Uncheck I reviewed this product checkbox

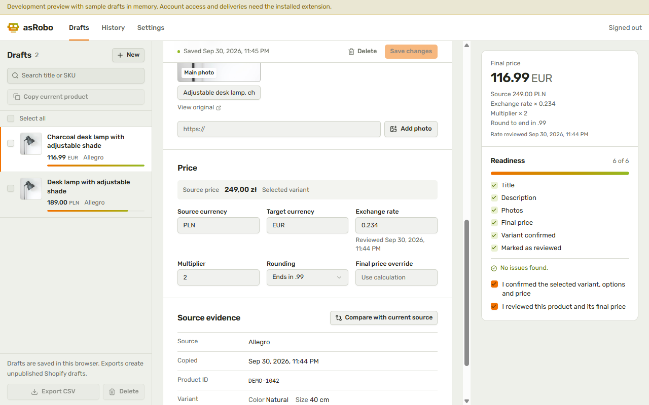(x=494, y=307)
